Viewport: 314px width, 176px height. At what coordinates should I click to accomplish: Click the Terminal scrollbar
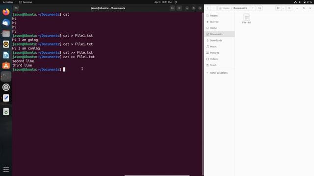coord(203,94)
